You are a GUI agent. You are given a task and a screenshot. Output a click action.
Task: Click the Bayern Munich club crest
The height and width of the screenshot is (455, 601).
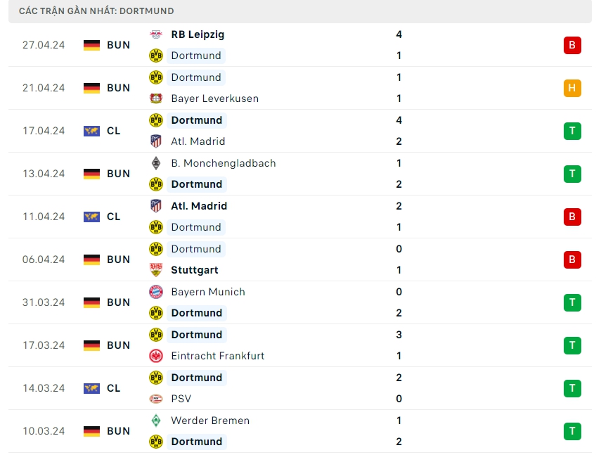click(x=156, y=292)
